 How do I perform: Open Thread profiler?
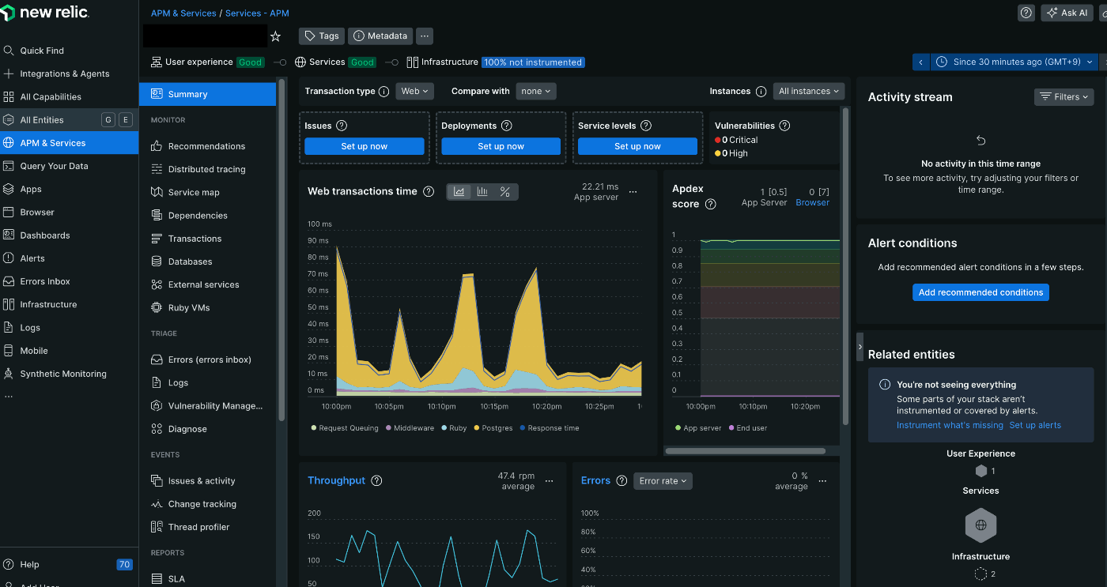point(198,527)
